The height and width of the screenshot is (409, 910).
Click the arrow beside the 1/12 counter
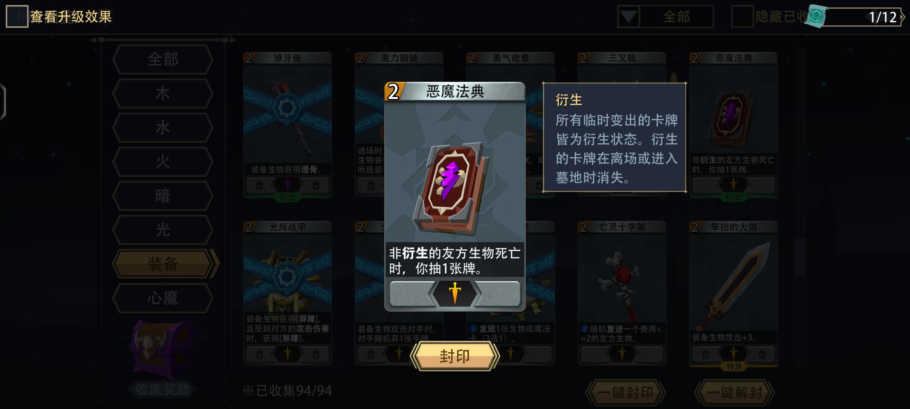pyautogui.click(x=903, y=17)
